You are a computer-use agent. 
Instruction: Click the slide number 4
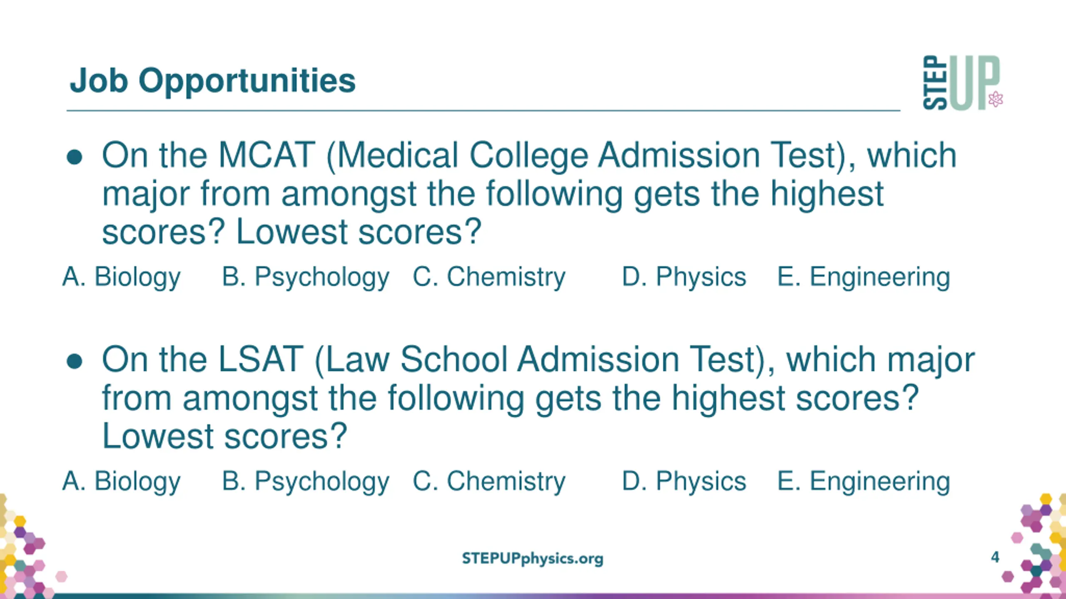[x=995, y=557]
